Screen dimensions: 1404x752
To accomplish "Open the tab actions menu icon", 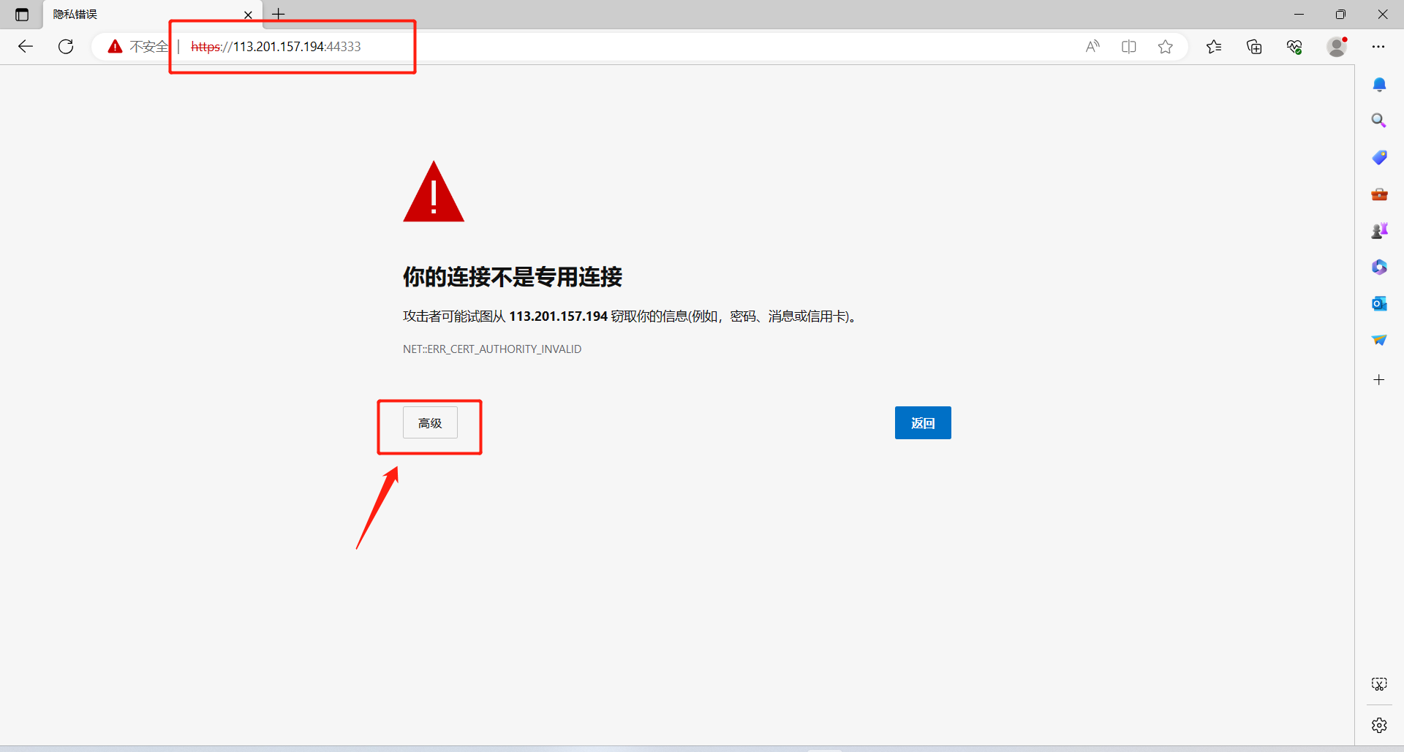I will coord(22,15).
